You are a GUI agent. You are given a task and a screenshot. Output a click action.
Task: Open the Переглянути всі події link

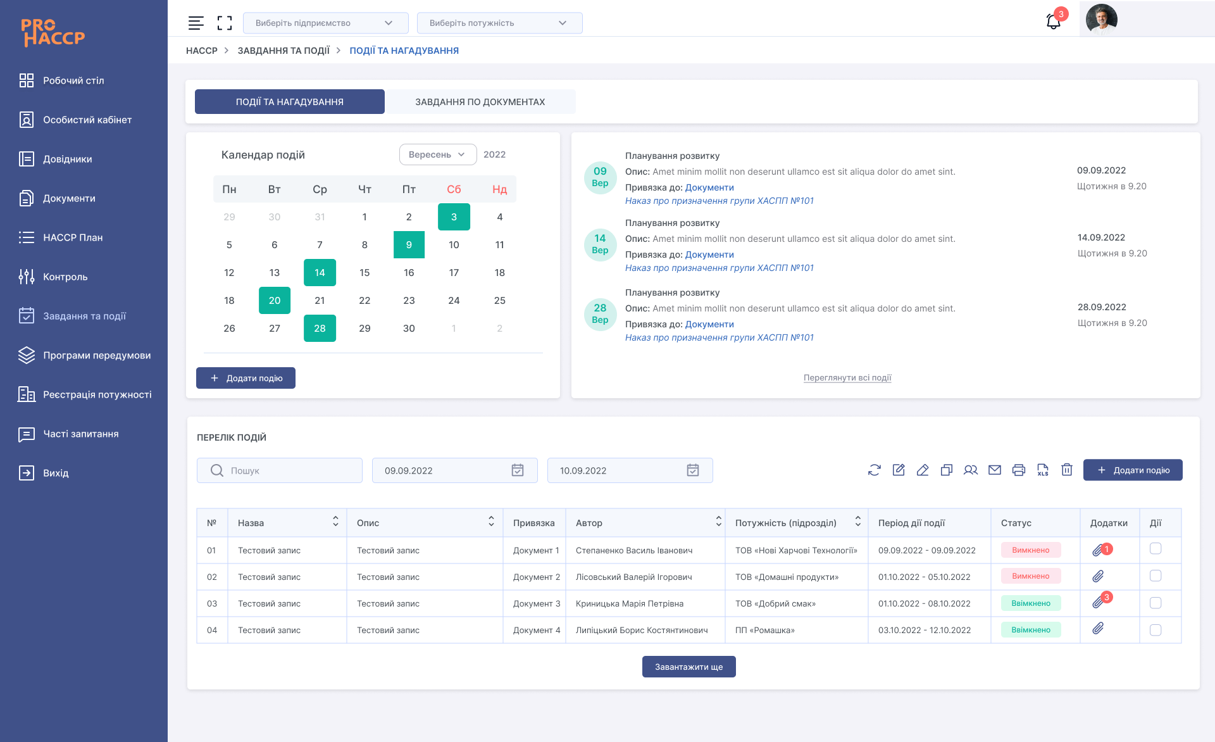[x=847, y=378]
